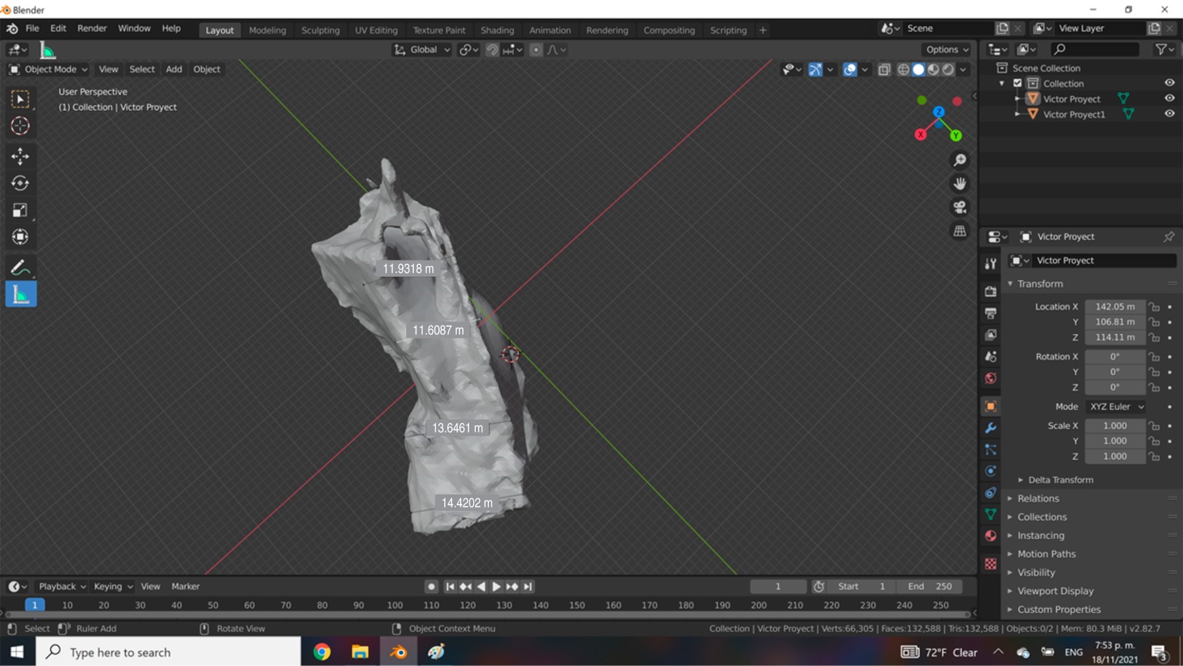Open the rotation Mode XYZ Euler dropdown
This screenshot has width=1183, height=666.
point(1117,406)
